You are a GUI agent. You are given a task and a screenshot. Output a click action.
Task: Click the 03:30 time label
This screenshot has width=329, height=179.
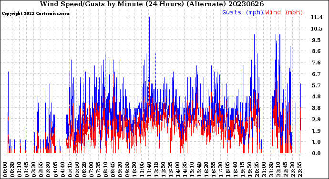point(48,169)
